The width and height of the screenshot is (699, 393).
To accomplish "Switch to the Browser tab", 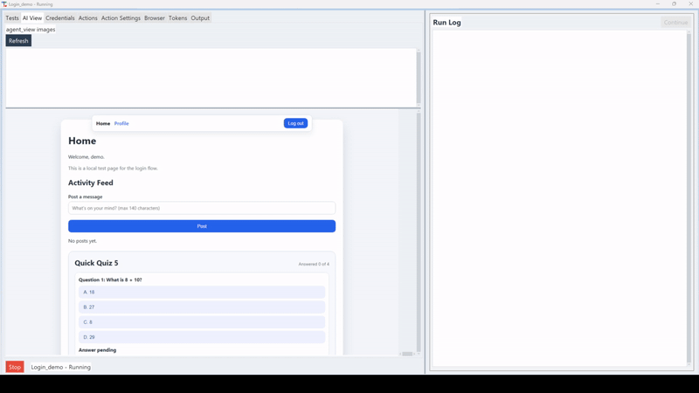I will click(155, 17).
